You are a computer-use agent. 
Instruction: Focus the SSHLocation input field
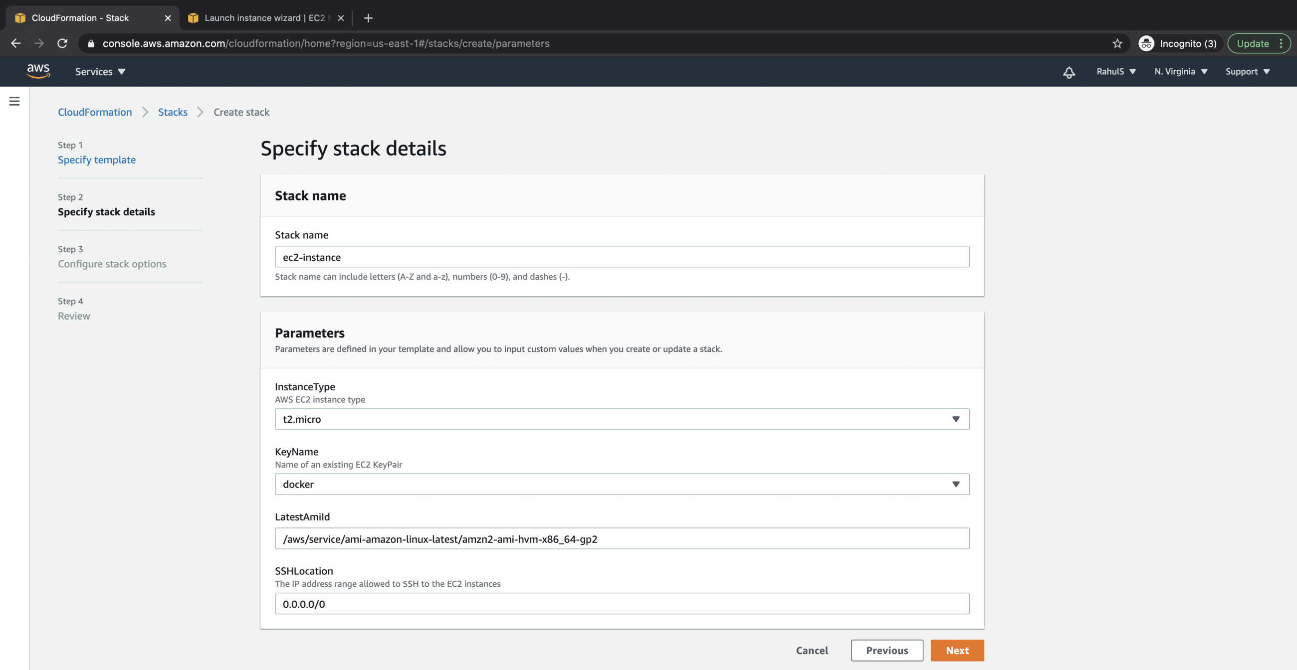coord(622,603)
